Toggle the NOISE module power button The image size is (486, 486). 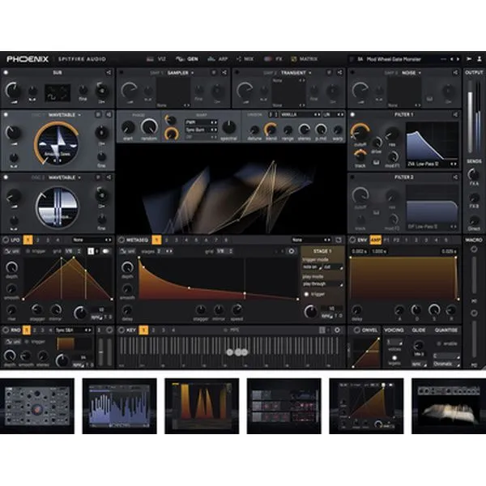[x=352, y=73]
